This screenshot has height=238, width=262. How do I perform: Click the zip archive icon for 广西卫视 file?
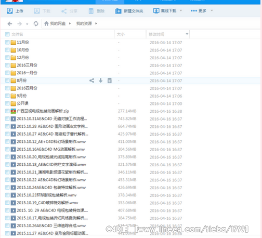(13, 111)
